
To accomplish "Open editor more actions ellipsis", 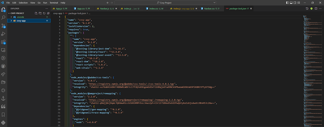I will pyautogui.click(x=320, y=9).
